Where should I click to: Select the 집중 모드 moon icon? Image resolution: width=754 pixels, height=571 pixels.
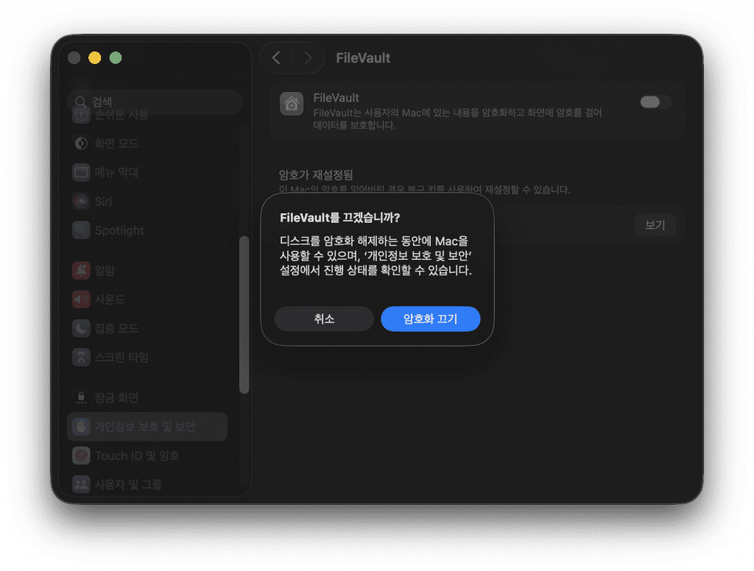81,328
